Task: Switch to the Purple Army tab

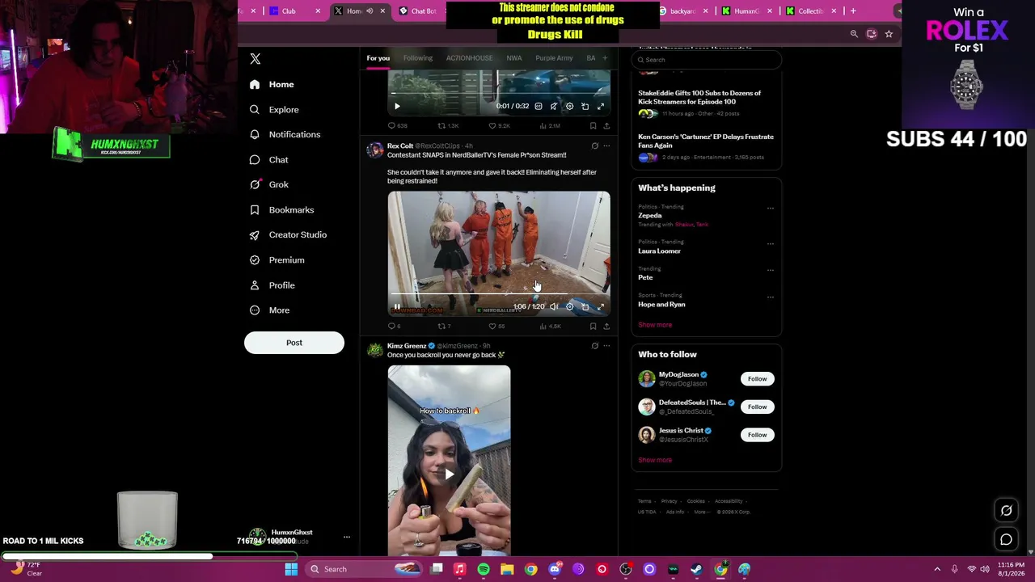Action: point(554,58)
